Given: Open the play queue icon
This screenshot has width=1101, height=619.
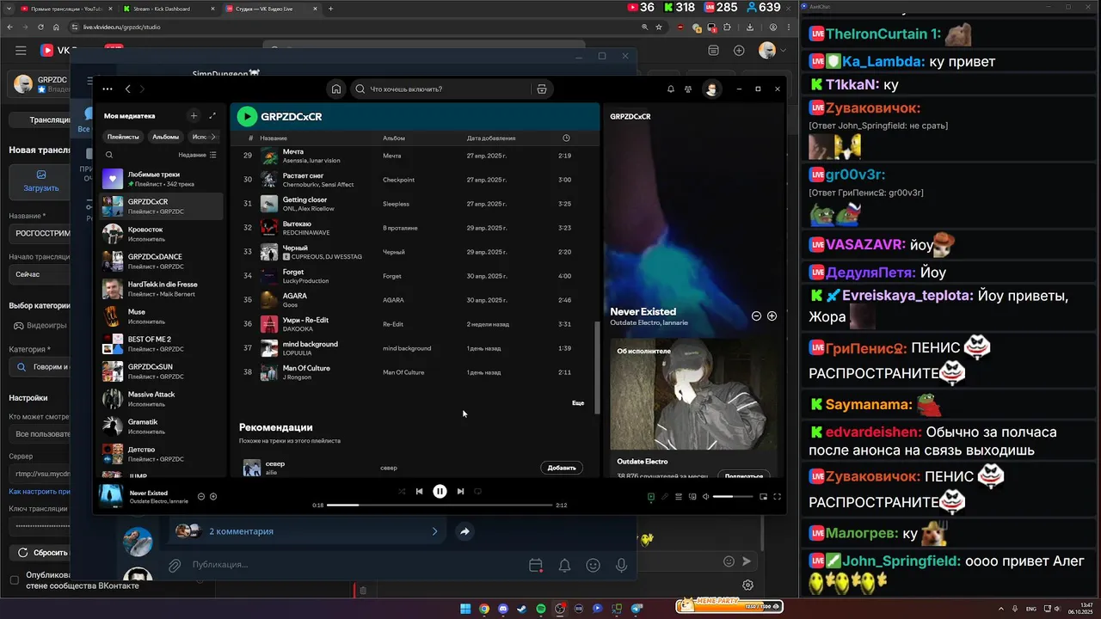Looking at the screenshot, I should 679,496.
